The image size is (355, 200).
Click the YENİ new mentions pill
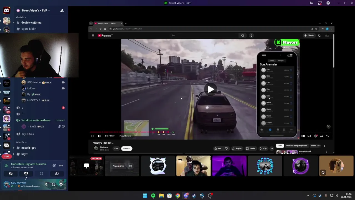[7, 156]
